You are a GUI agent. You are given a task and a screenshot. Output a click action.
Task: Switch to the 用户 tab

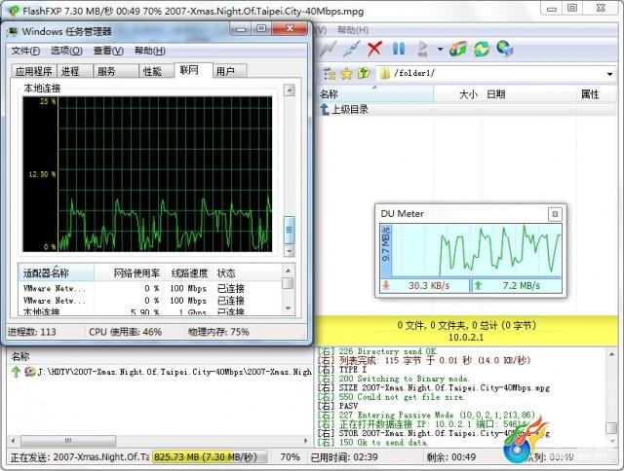coord(230,71)
